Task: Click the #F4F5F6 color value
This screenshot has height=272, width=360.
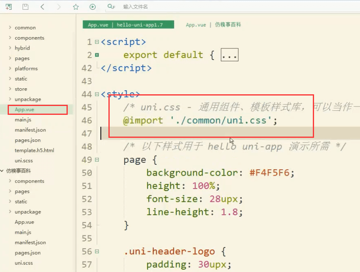Action: click(270, 172)
